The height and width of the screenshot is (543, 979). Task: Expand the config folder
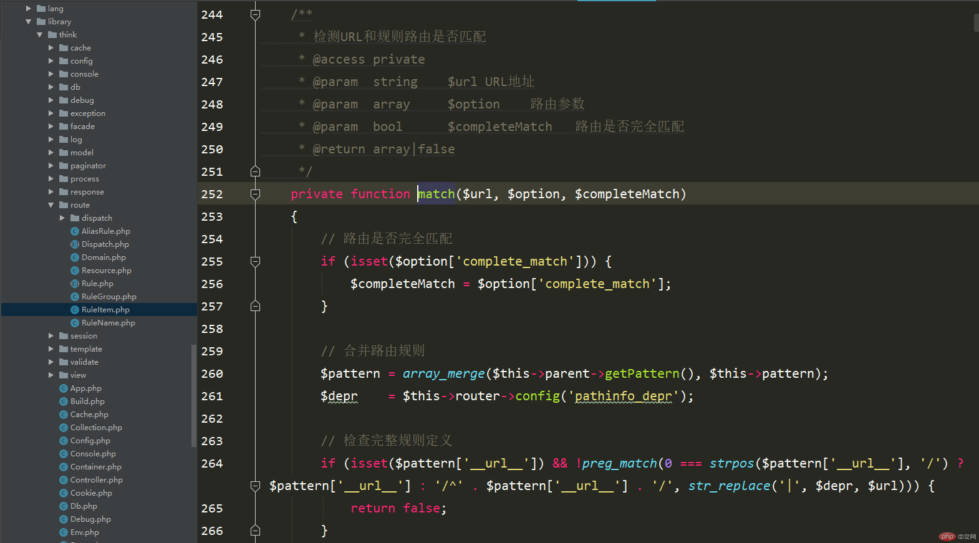coord(51,61)
